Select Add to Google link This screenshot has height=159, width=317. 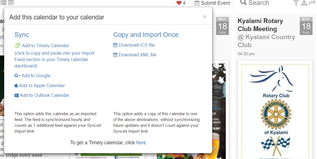click(x=36, y=76)
